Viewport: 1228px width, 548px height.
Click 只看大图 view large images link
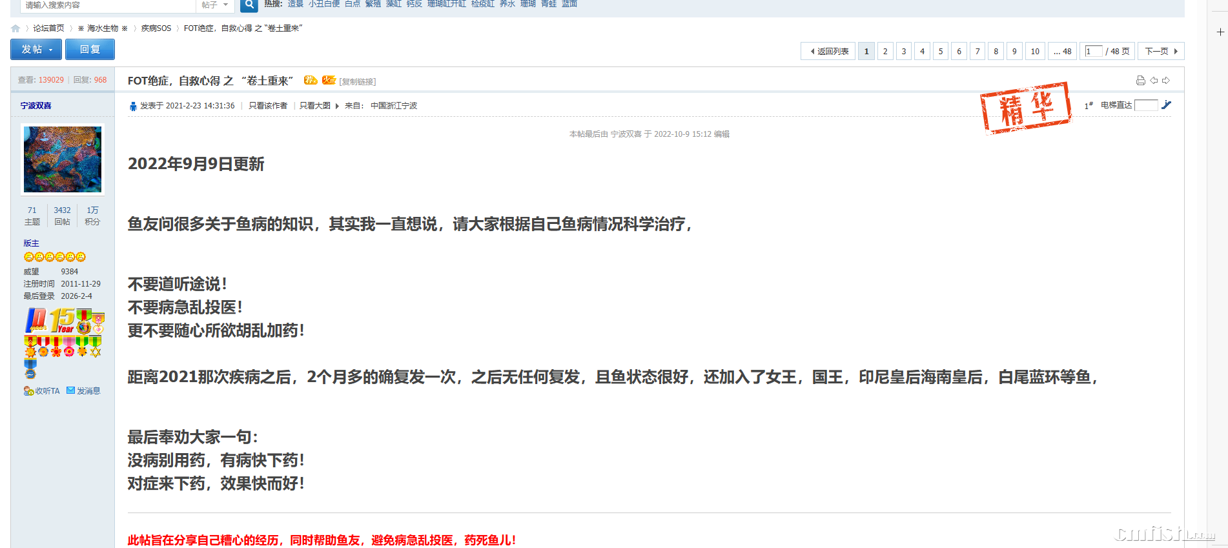pyautogui.click(x=315, y=106)
